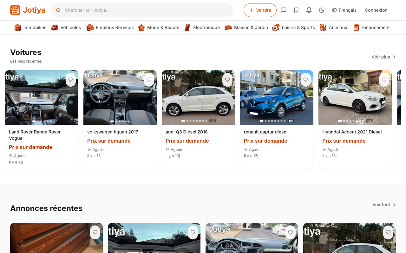
Task: Click the renault captur diesel title
Action: (x=265, y=132)
